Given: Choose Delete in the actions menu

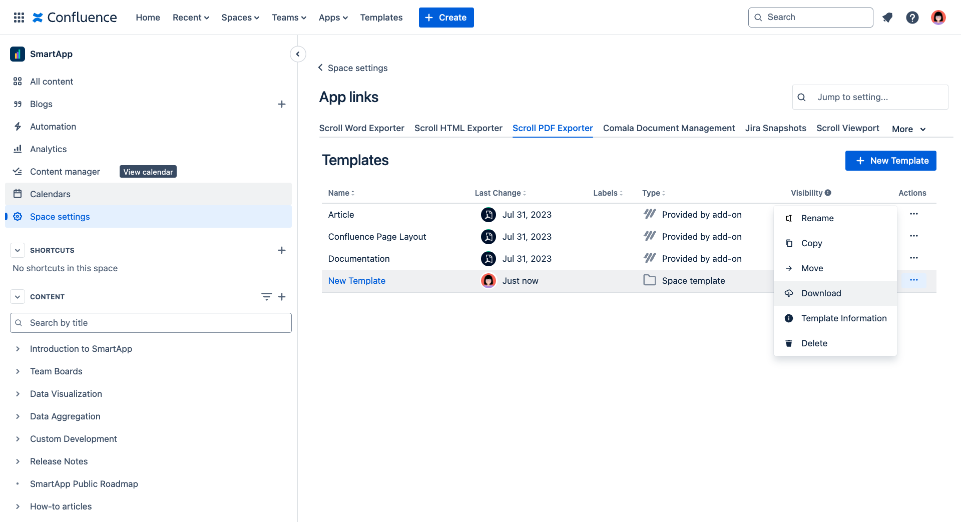Looking at the screenshot, I should click(814, 343).
